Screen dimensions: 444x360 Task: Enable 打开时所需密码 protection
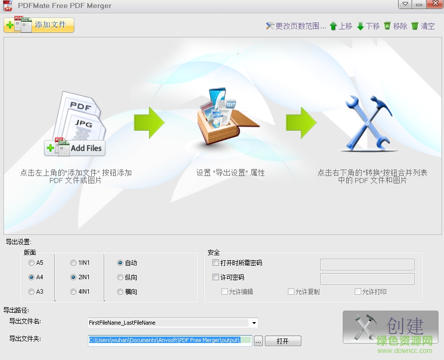coord(216,263)
